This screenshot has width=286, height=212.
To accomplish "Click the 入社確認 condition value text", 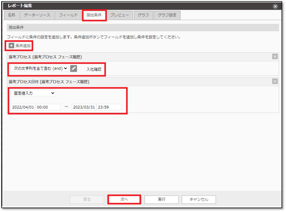I will (x=94, y=69).
